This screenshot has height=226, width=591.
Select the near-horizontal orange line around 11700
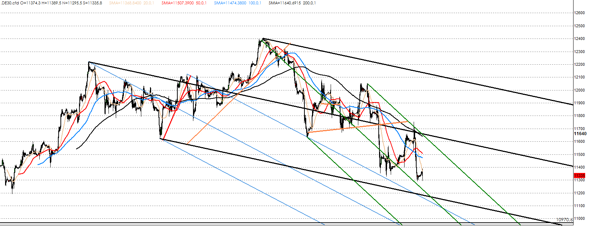click(x=357, y=126)
